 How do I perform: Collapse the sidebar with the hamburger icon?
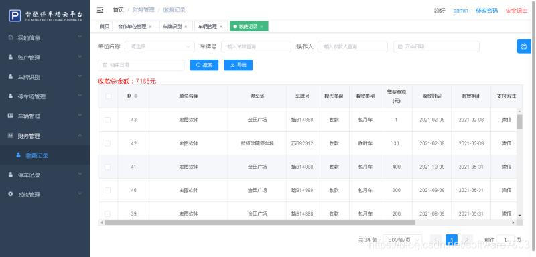(x=100, y=10)
